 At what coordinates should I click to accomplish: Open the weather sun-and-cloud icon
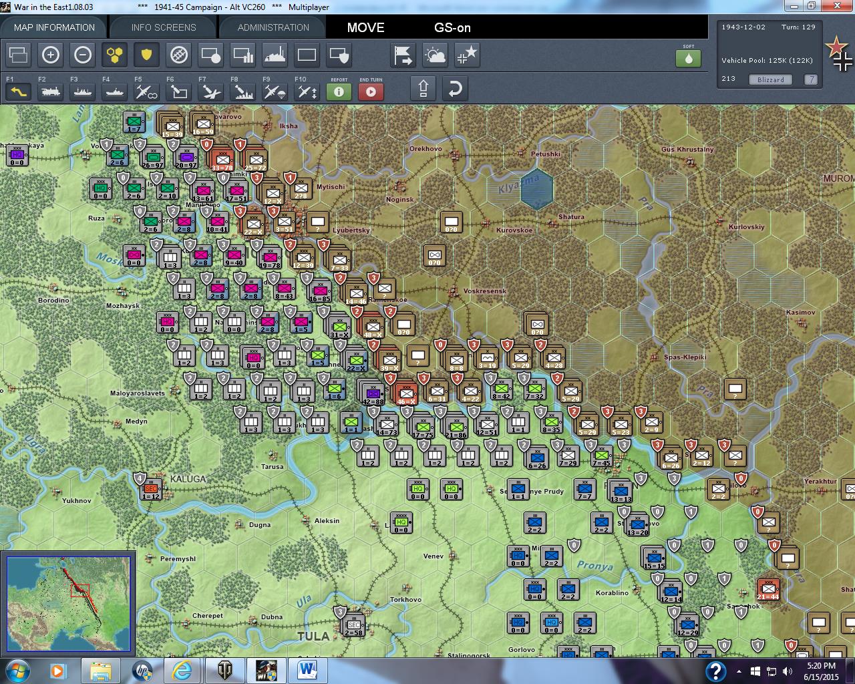tap(435, 55)
